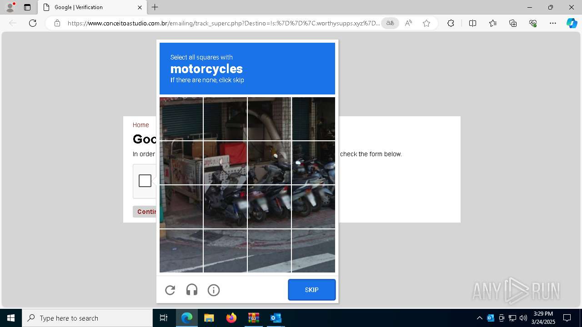Select tile with curved white pipe
This screenshot has width=582, height=327.
coord(269,119)
